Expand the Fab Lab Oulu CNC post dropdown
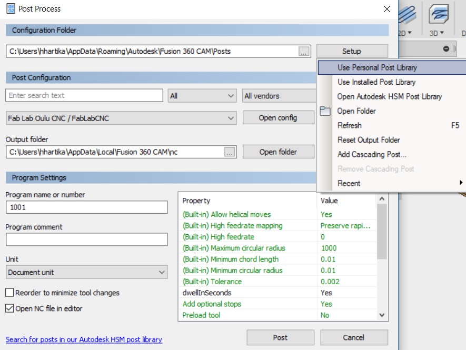 tap(121, 118)
